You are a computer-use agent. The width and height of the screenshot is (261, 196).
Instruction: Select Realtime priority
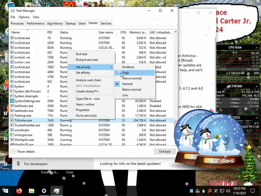(135, 67)
